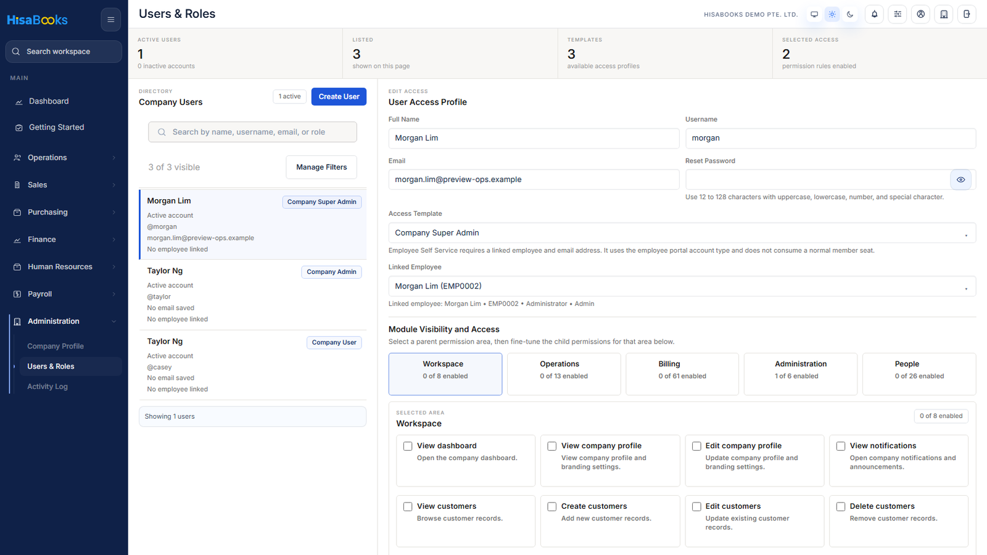Tick Create customers checkbox
The image size is (987, 555).
552,506
